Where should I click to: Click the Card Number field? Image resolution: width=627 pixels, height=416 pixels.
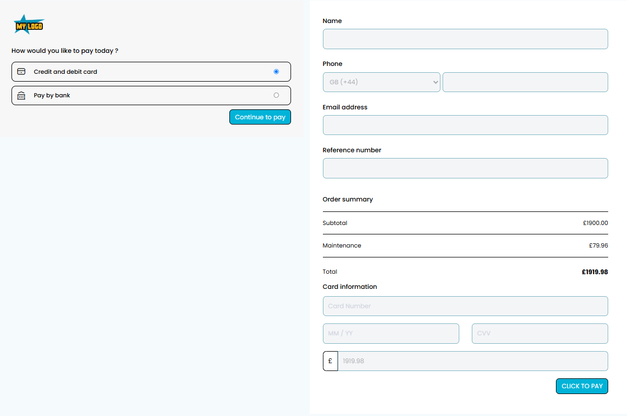pyautogui.click(x=465, y=306)
